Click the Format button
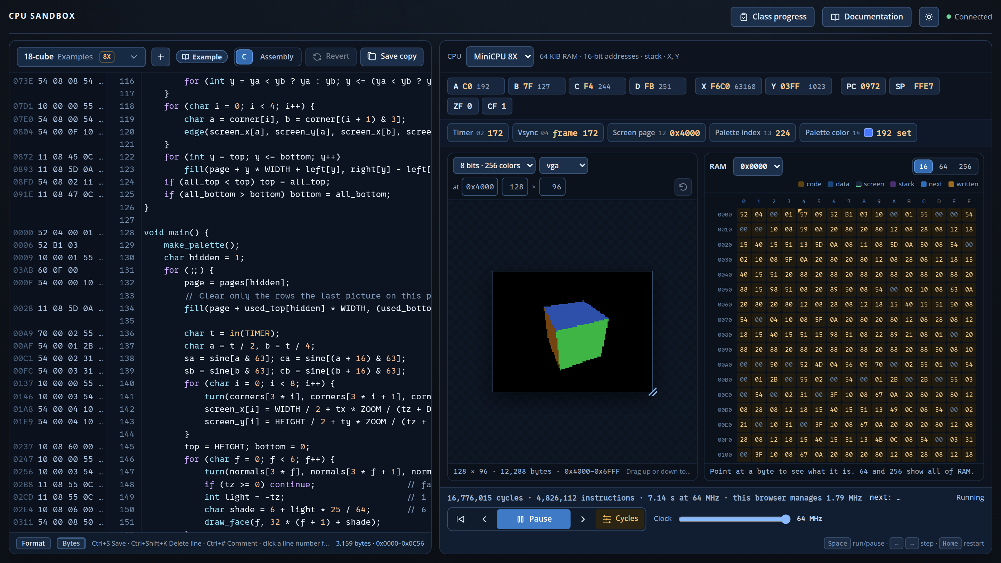This screenshot has height=563, width=1001. tap(33, 543)
